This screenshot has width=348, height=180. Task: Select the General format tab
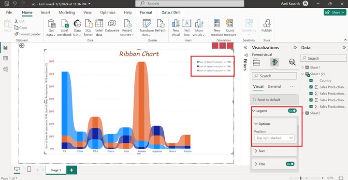pos(274,87)
